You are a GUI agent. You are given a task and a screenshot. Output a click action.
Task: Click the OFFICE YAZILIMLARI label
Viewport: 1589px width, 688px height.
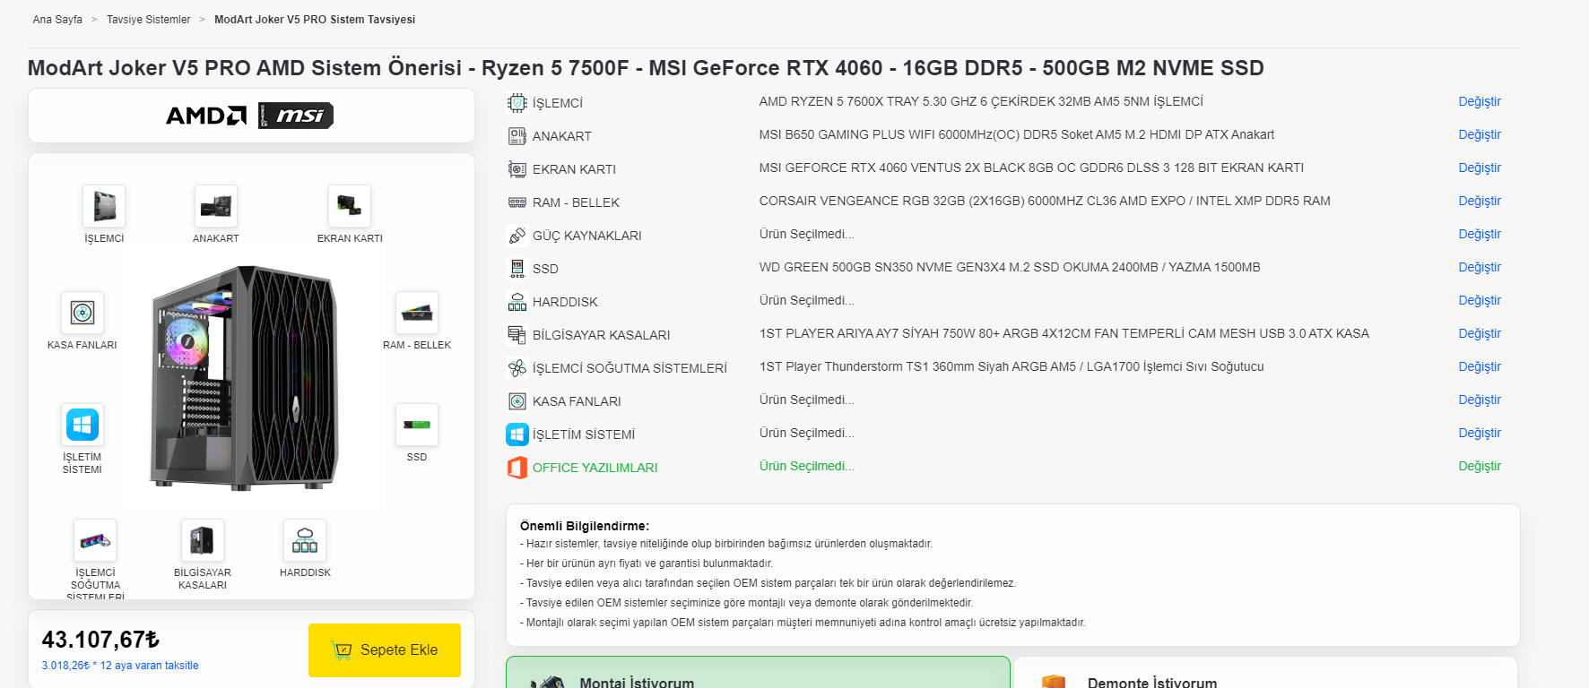coord(595,468)
